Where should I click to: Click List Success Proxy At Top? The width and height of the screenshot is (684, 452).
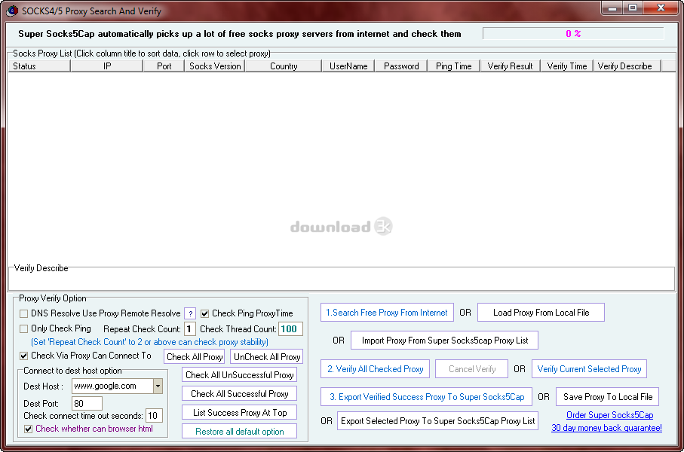pyautogui.click(x=240, y=413)
